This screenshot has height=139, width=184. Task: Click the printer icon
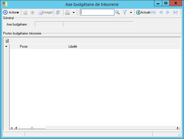click(67, 12)
